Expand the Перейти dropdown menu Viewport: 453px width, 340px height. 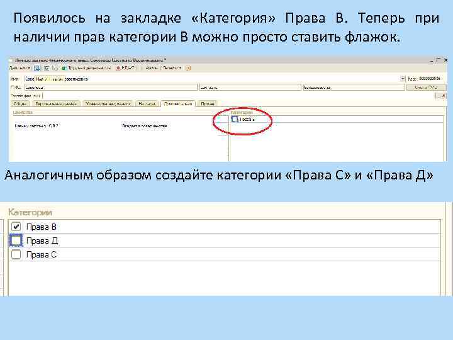(x=172, y=68)
